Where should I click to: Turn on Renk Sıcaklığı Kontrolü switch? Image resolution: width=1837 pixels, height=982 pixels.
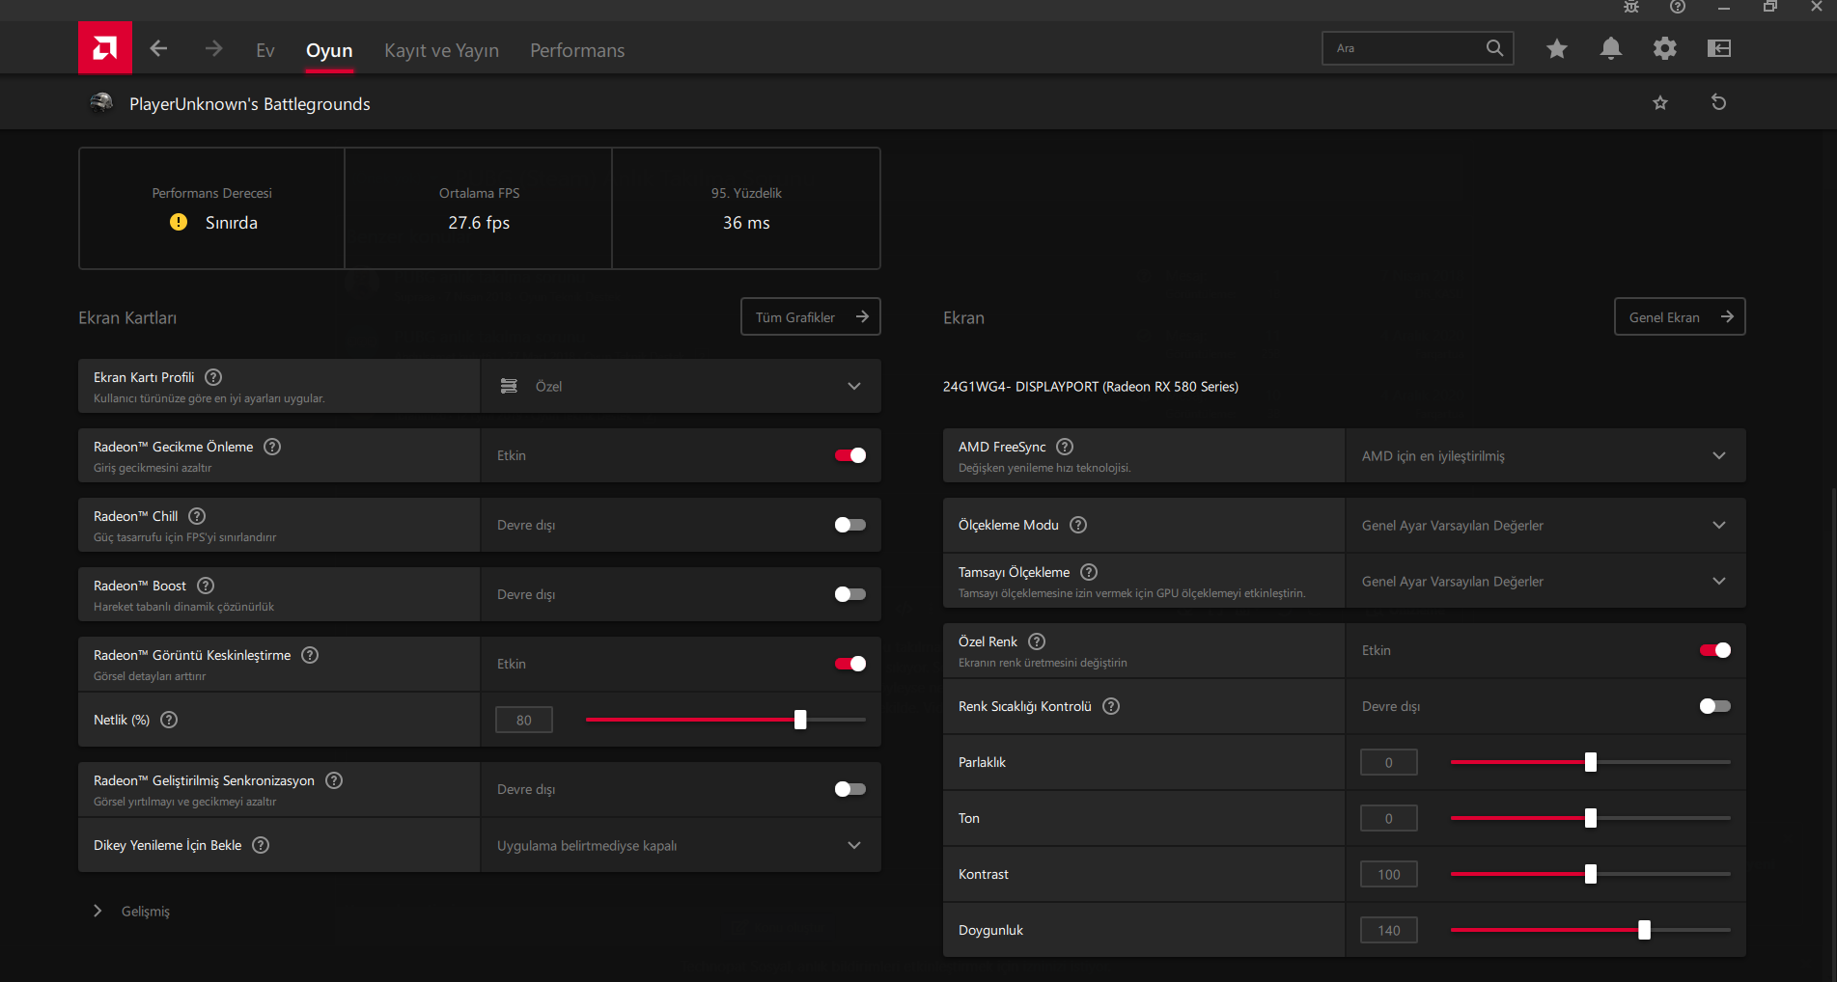pos(1714,706)
